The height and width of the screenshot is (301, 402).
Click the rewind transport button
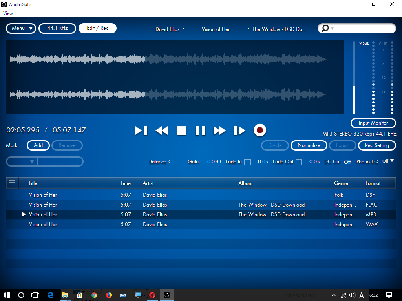[161, 131]
